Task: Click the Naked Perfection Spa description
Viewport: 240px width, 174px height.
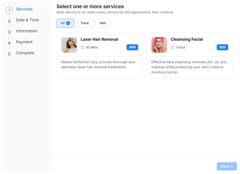Action: tap(98, 65)
